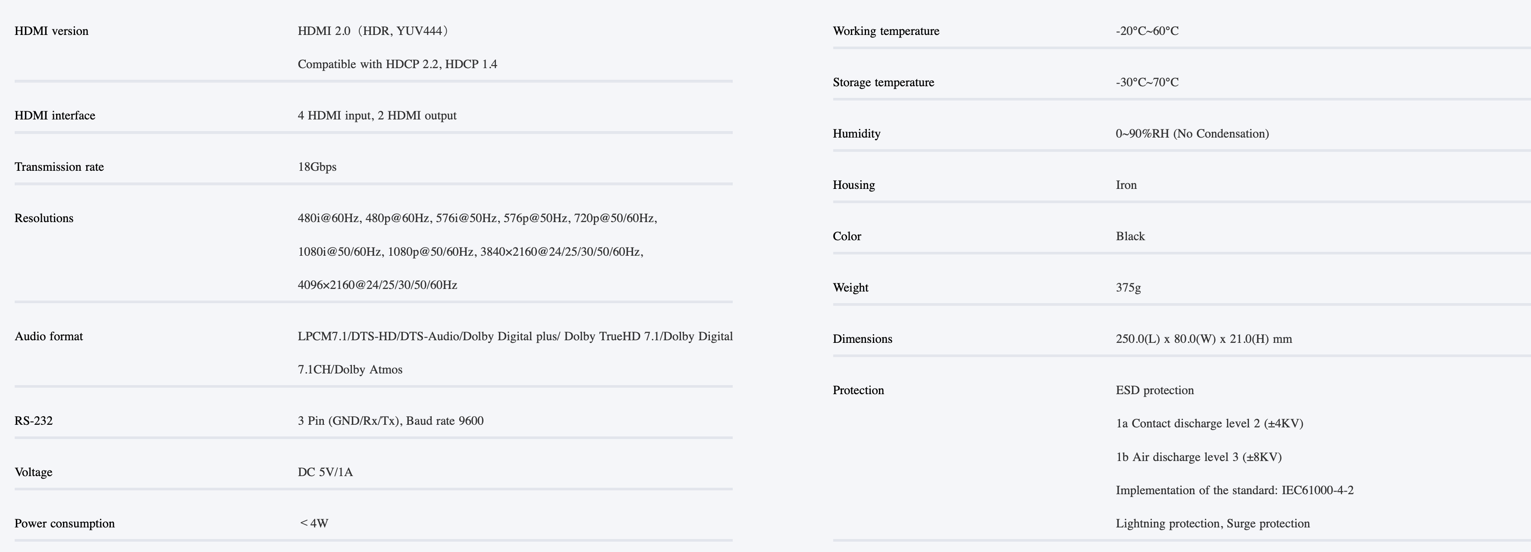The width and height of the screenshot is (1531, 552).
Task: Click the HDMI version label
Action: point(52,31)
